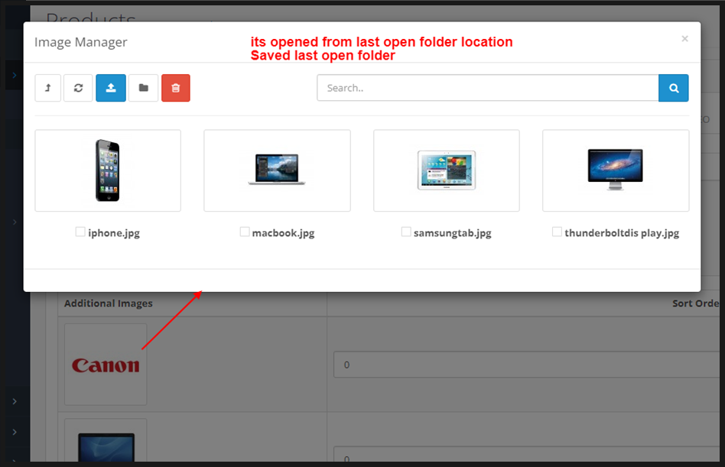Create a new folder
The width and height of the screenshot is (725, 467).
coord(143,88)
